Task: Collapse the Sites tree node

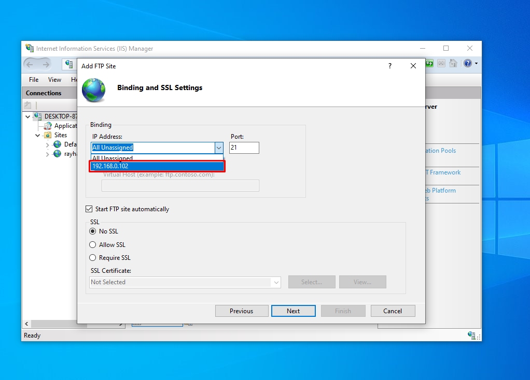Action: [x=37, y=135]
